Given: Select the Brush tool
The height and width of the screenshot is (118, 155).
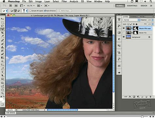Looking at the screenshot, I should (x=2, y=44).
